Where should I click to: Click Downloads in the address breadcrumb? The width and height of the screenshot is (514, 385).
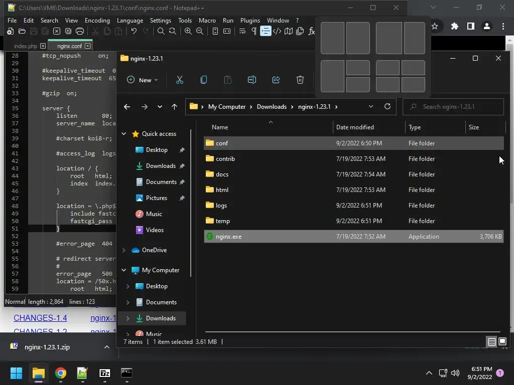[272, 107]
